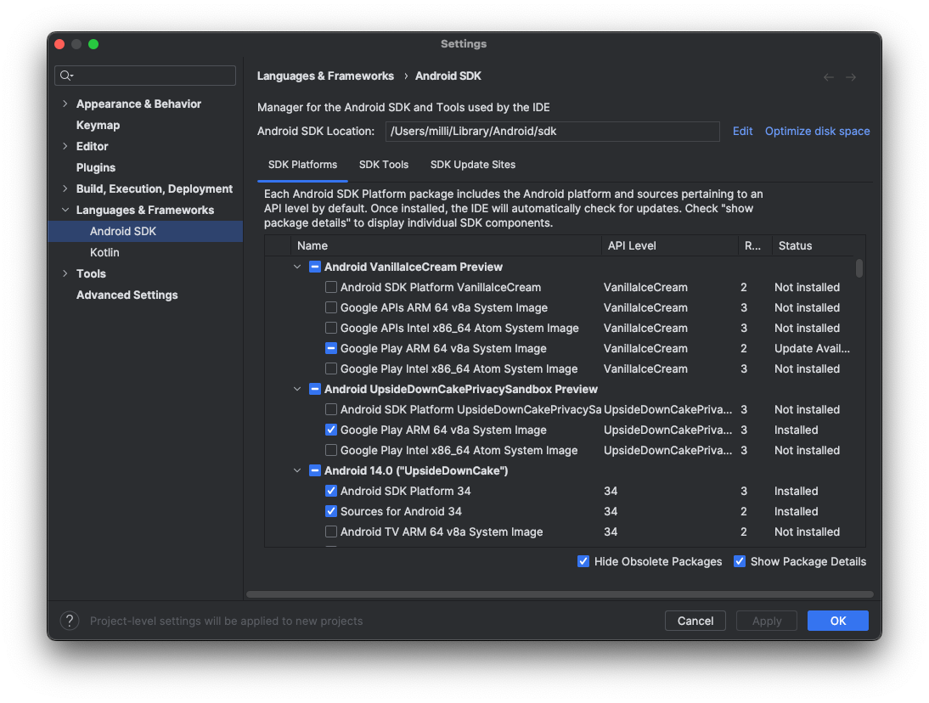Uncheck Hide Obsolete Packages
The height and width of the screenshot is (703, 929).
(x=583, y=561)
